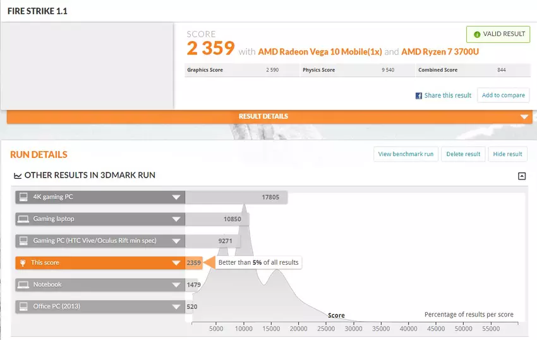This screenshot has height=340, width=537.
Task: Click the monitor icon for Office PC (2013)
Action: 23,307
